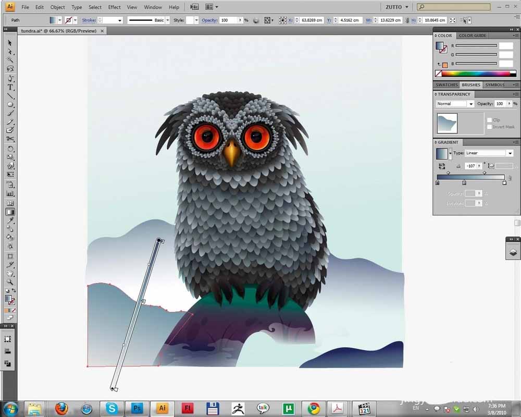Open the Gradient panel options menu
Viewport: 521px width, 417px height.
pos(515,142)
